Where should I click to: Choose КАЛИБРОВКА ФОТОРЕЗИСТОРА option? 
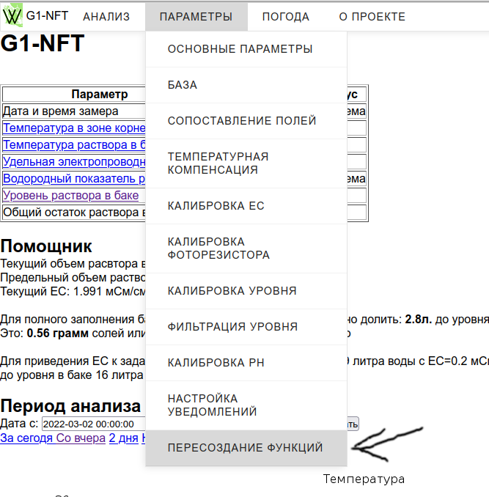coord(218,248)
